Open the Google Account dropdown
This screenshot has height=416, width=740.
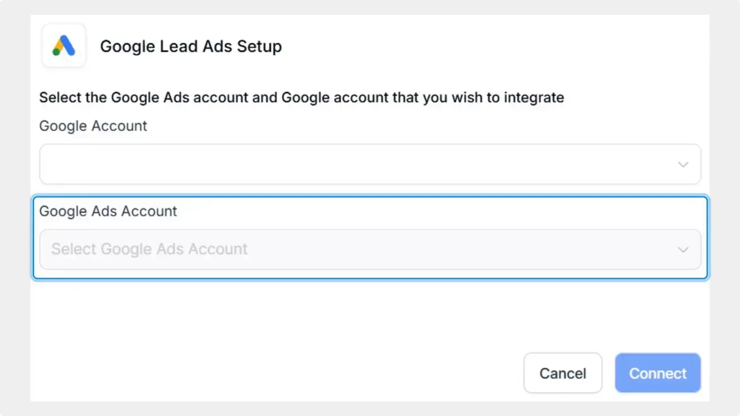(370, 164)
